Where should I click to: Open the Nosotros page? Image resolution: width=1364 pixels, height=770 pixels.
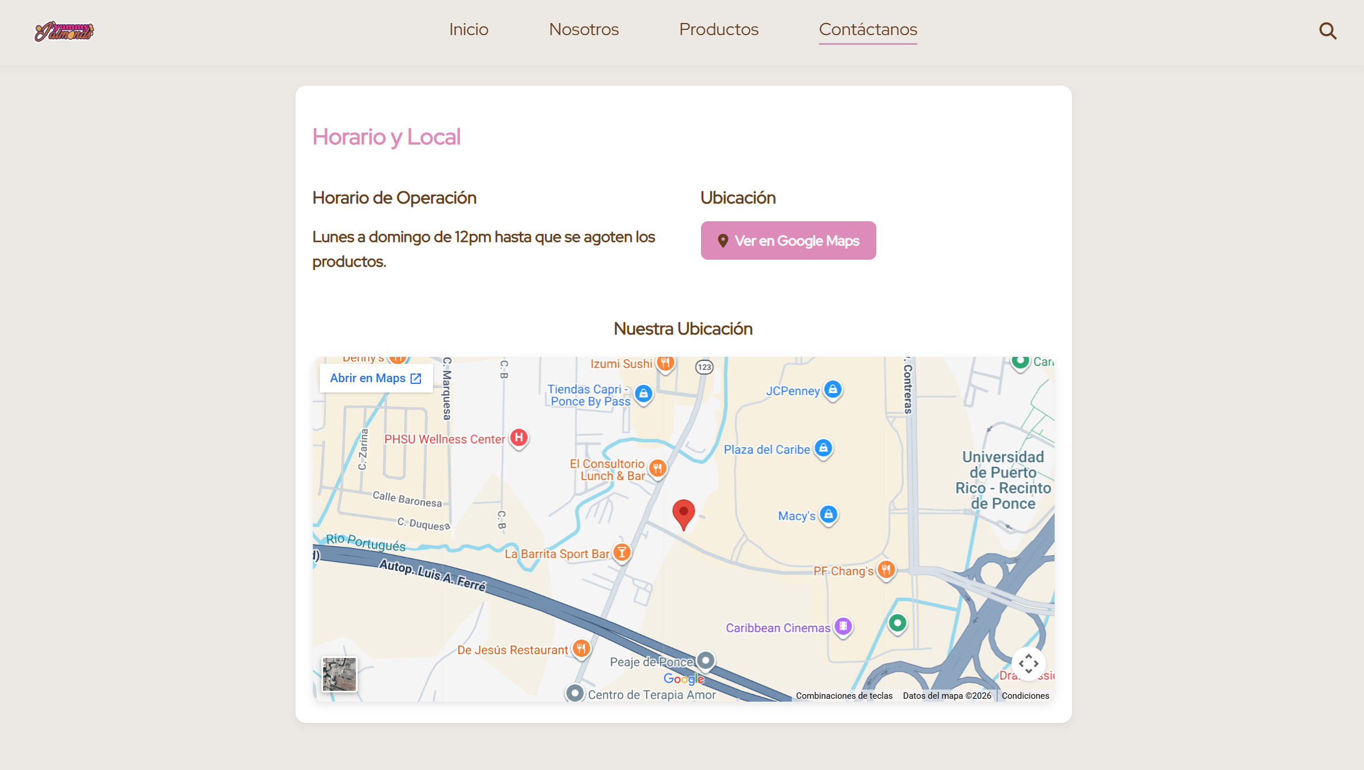[584, 29]
